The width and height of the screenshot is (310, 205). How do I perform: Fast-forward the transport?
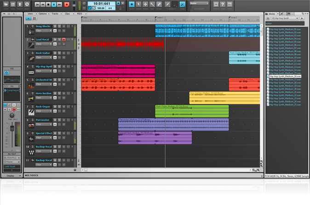pos(59,5)
